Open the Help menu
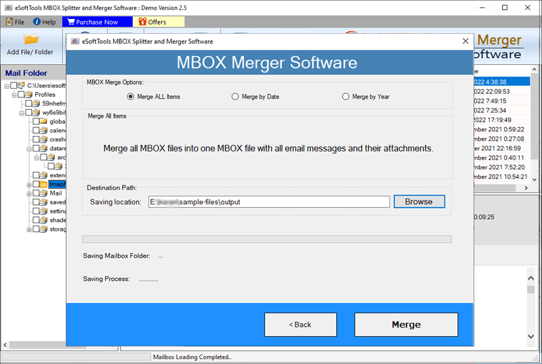Screen dimensions: 542x364 pyautogui.click(x=44, y=22)
